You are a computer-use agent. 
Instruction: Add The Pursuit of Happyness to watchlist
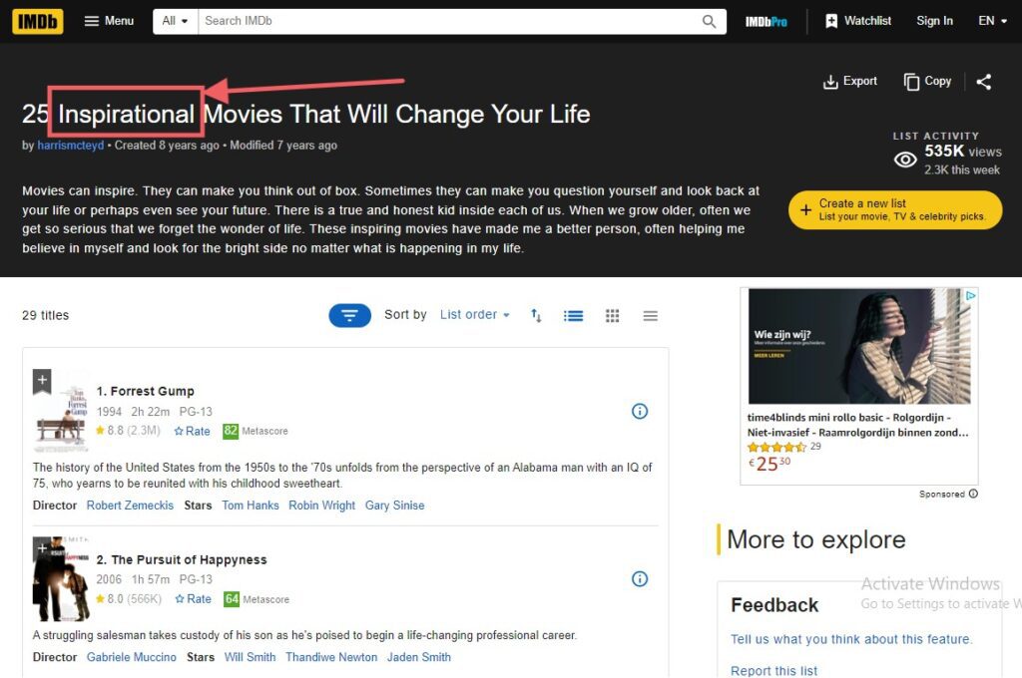42,549
